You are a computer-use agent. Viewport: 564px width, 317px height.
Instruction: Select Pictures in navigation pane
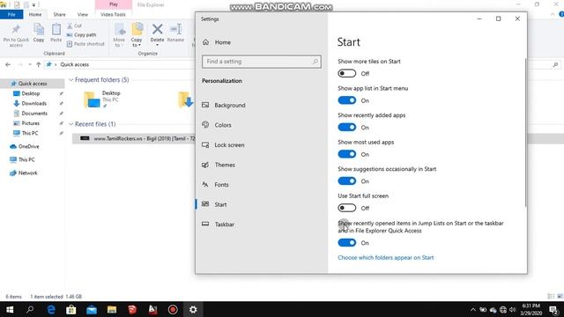pos(30,123)
